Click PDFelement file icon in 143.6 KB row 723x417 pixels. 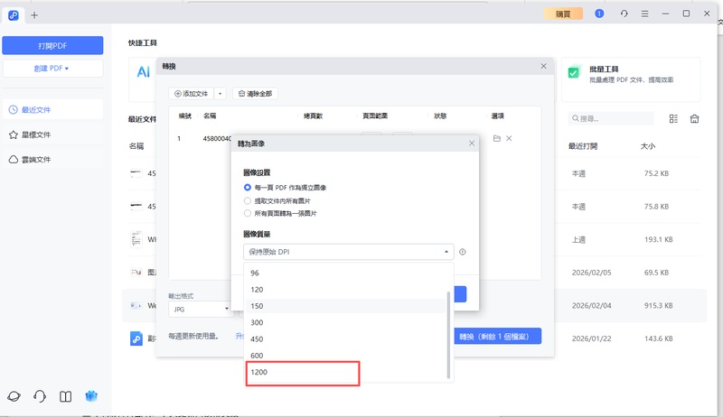coord(136,338)
